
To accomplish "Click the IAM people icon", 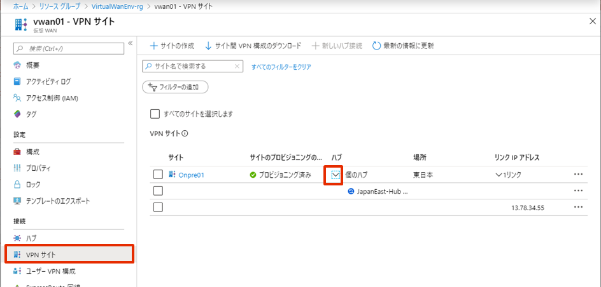I will click(17, 98).
